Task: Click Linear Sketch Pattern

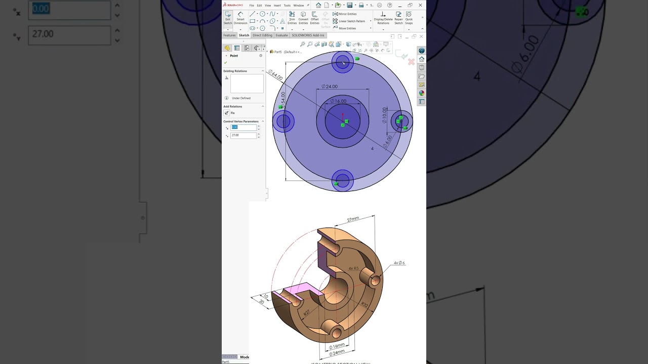Action: point(349,21)
